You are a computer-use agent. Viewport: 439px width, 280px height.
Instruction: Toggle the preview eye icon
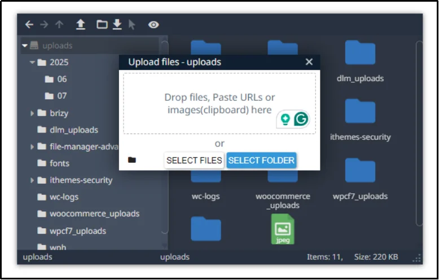pyautogui.click(x=153, y=25)
